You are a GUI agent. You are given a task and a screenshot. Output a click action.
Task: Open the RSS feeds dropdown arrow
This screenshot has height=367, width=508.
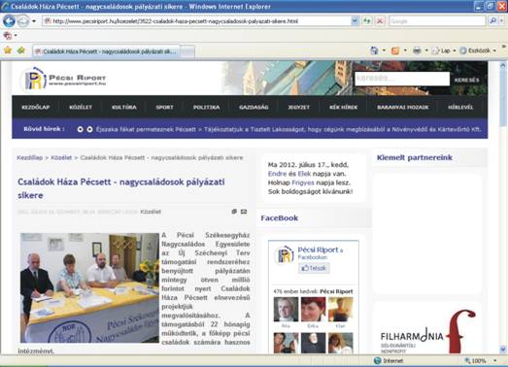coord(405,50)
